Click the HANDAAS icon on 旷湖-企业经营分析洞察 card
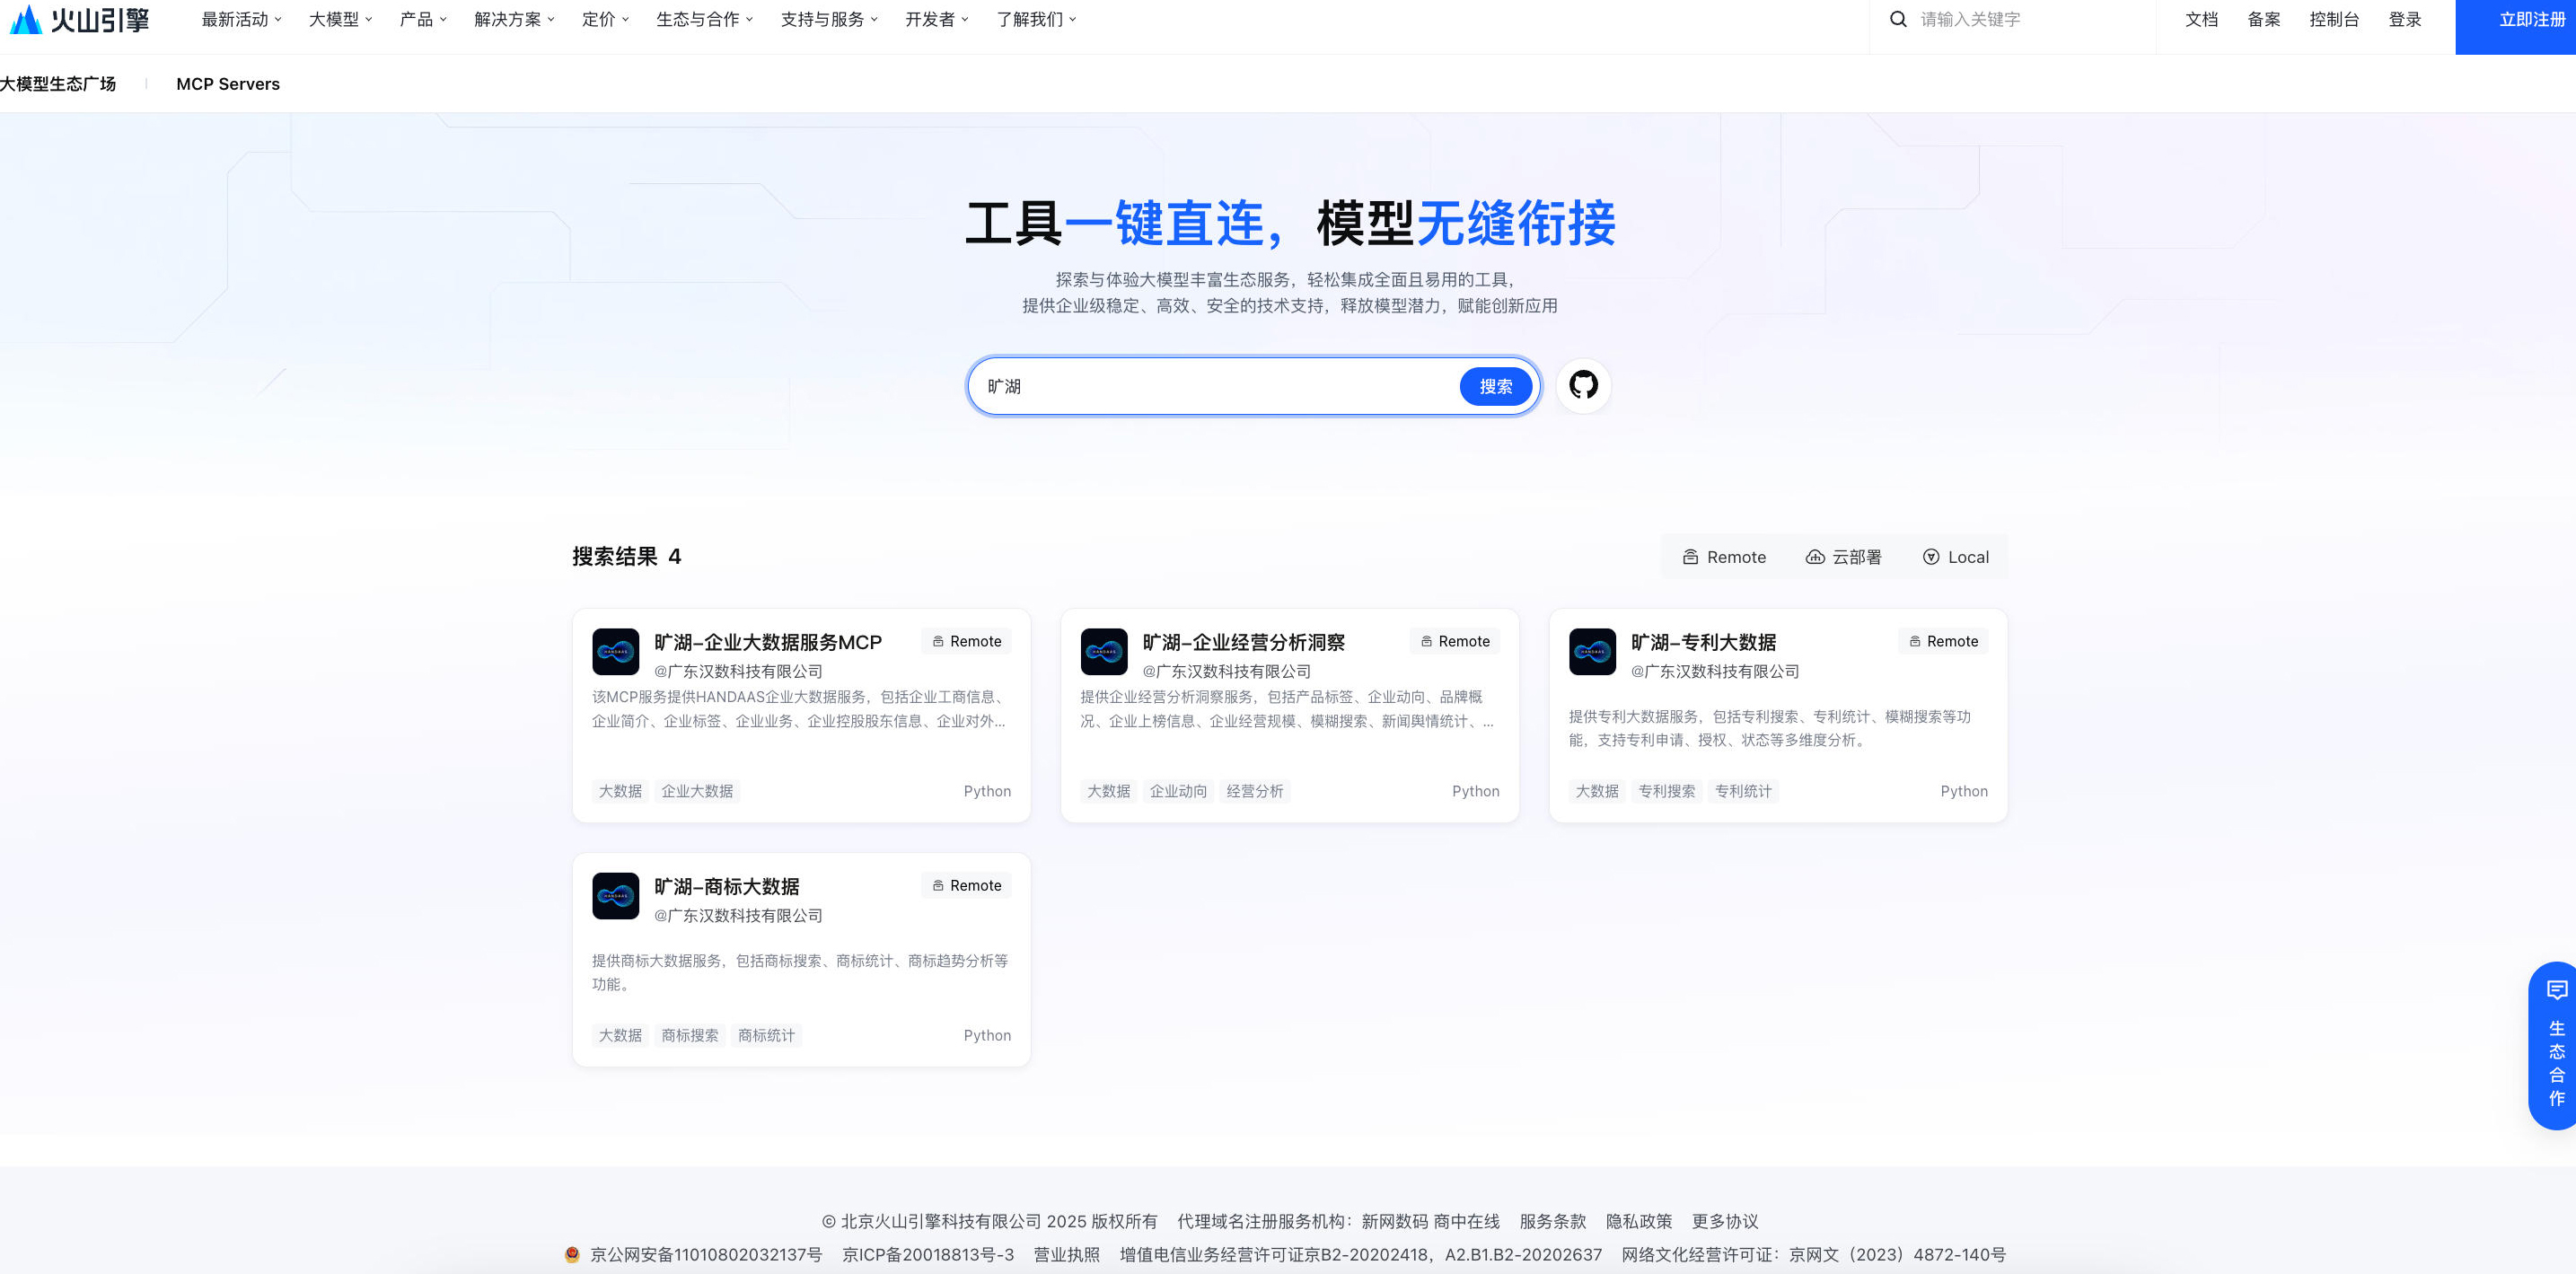 pos(1105,652)
